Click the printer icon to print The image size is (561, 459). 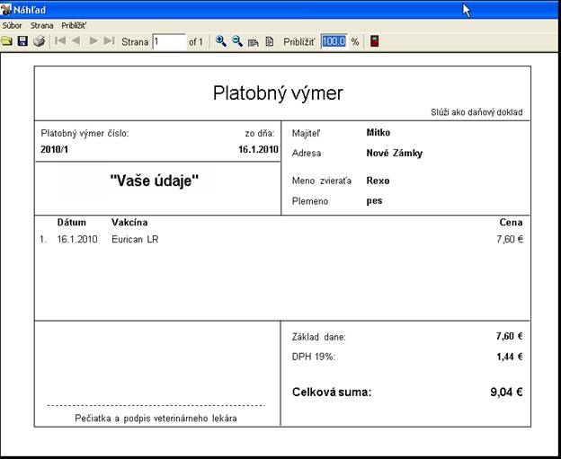pos(39,41)
